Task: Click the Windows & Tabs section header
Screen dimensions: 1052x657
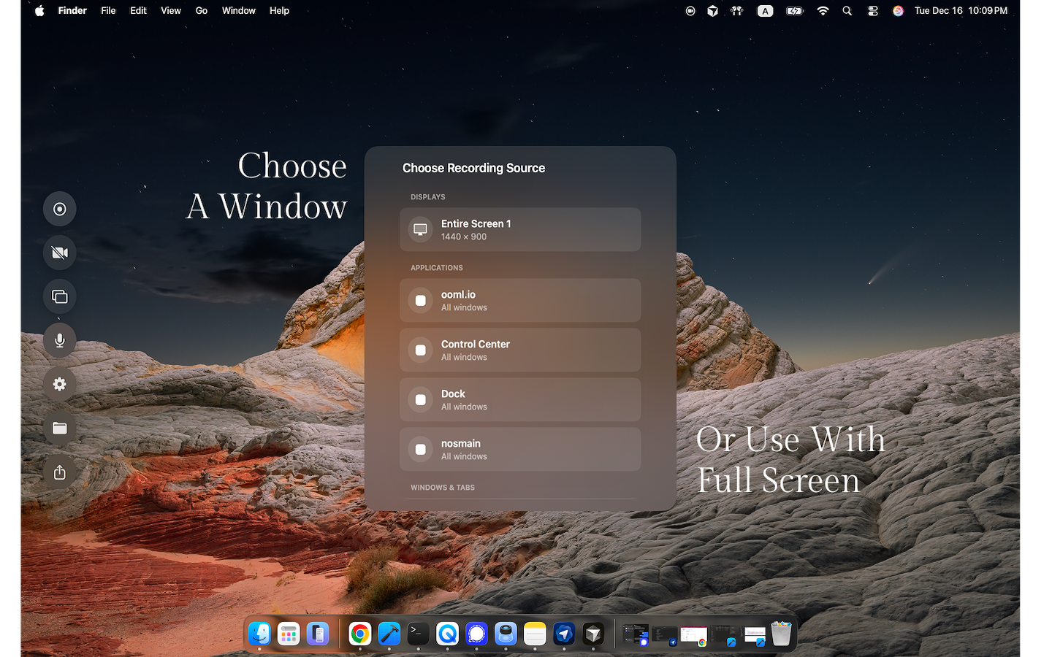Action: [x=443, y=488]
